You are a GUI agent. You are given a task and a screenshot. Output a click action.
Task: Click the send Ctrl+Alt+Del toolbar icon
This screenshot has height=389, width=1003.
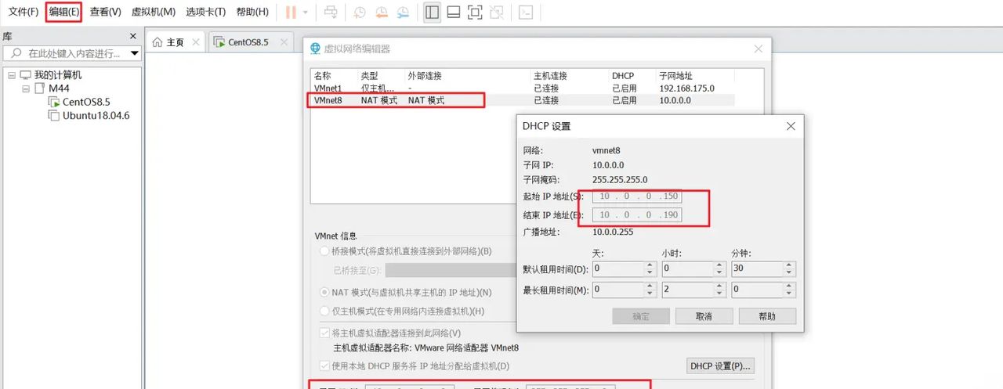coord(331,13)
